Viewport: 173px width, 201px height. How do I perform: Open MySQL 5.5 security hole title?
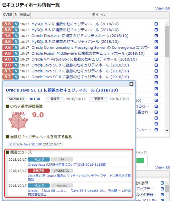75,42
